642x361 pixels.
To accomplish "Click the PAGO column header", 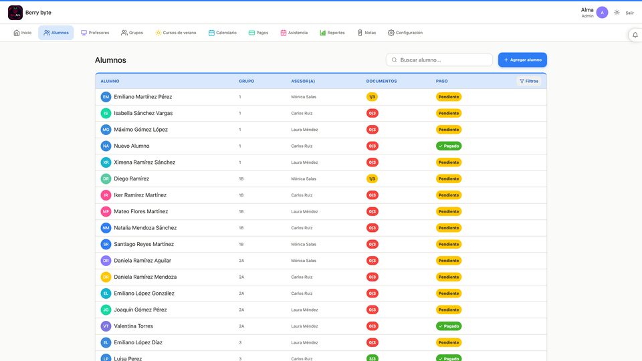I will [x=442, y=81].
